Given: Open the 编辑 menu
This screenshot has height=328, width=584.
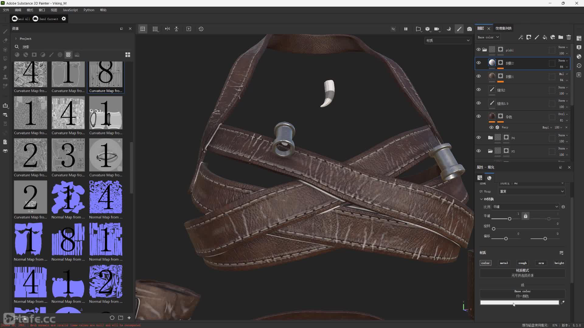Looking at the screenshot, I should [18, 10].
